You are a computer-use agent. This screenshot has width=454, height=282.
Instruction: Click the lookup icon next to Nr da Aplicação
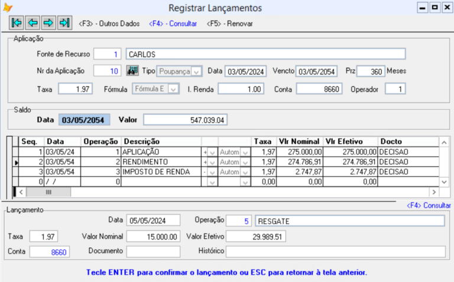pyautogui.click(x=132, y=71)
